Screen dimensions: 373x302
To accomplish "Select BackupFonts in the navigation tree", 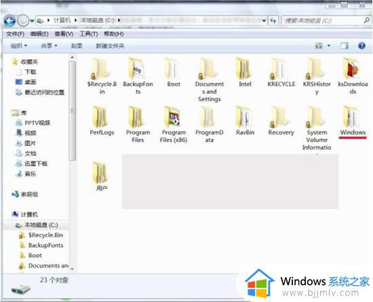I will click(45, 246).
